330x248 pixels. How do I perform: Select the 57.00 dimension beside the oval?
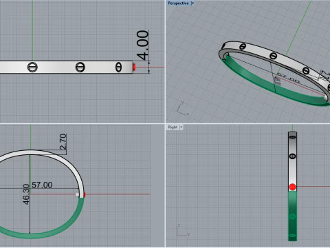click(42, 185)
